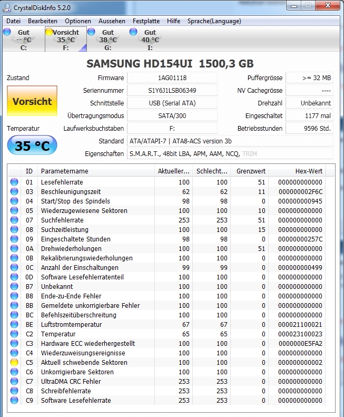Click the Aktueller column header
Screen dimensions: 344x417
174,171
